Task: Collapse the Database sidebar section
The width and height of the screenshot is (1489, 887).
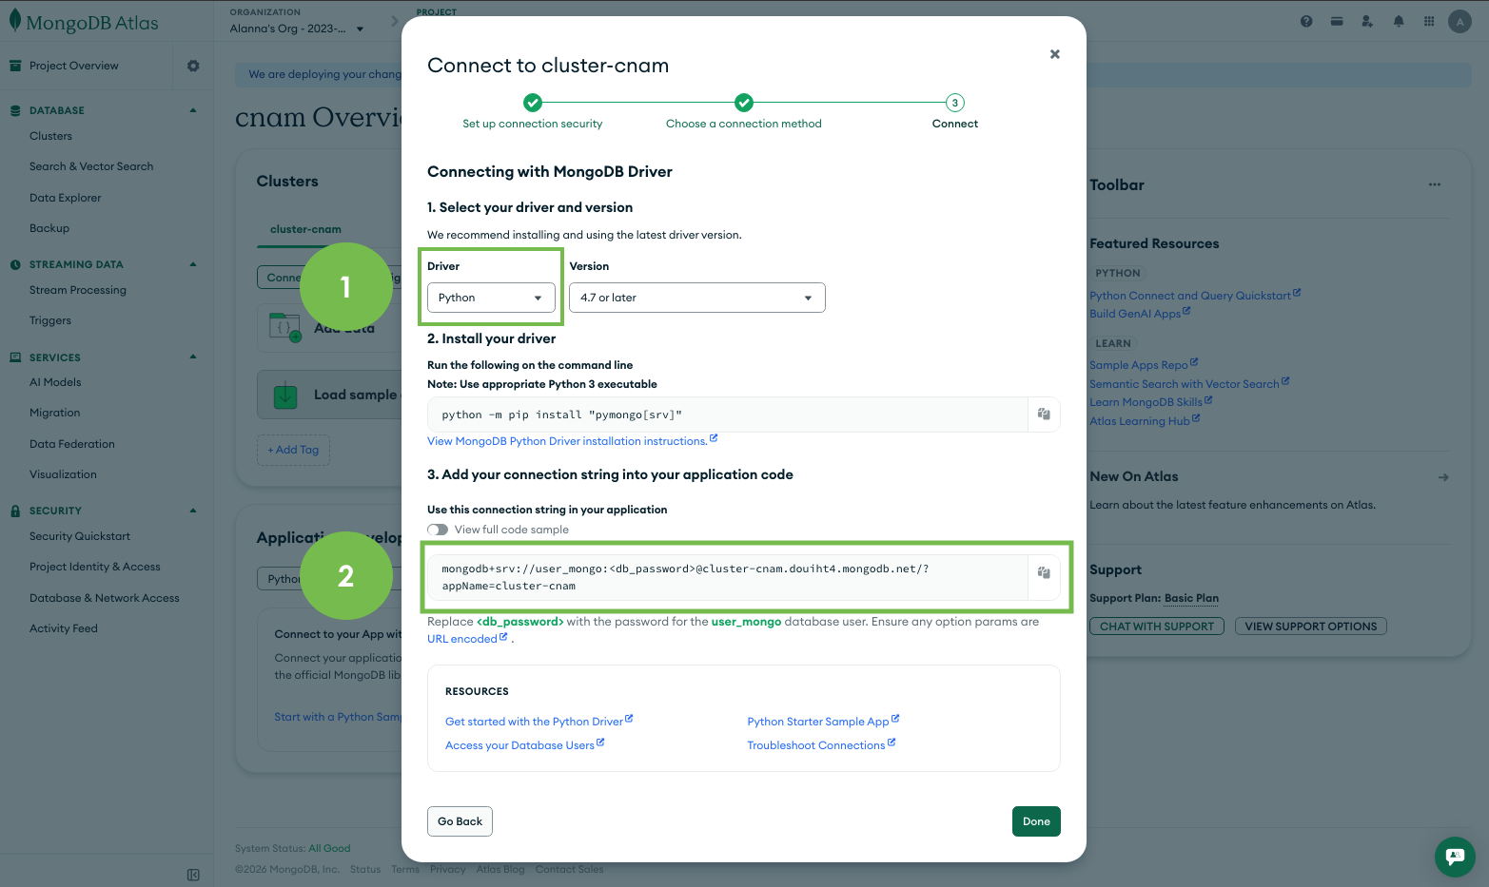Action: [x=193, y=110]
